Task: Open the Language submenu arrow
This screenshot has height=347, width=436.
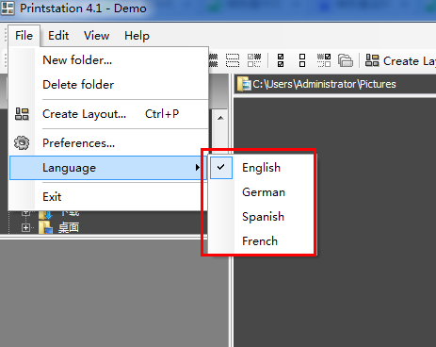Action: 197,168
